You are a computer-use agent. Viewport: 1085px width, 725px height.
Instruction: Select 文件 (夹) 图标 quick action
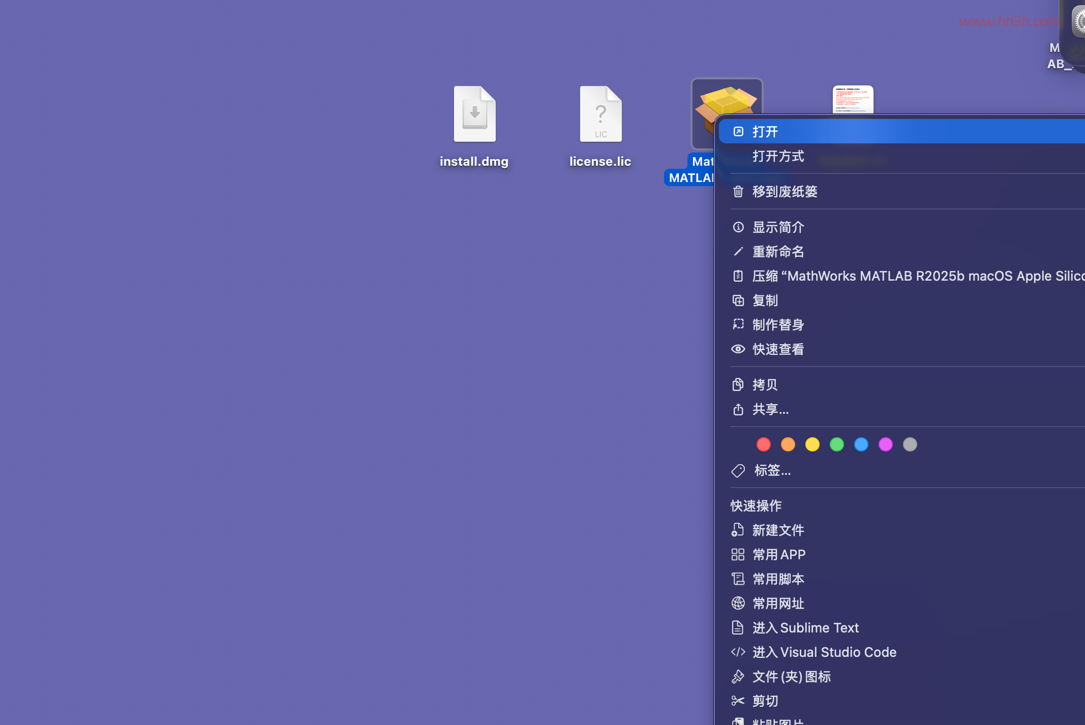coord(902,677)
